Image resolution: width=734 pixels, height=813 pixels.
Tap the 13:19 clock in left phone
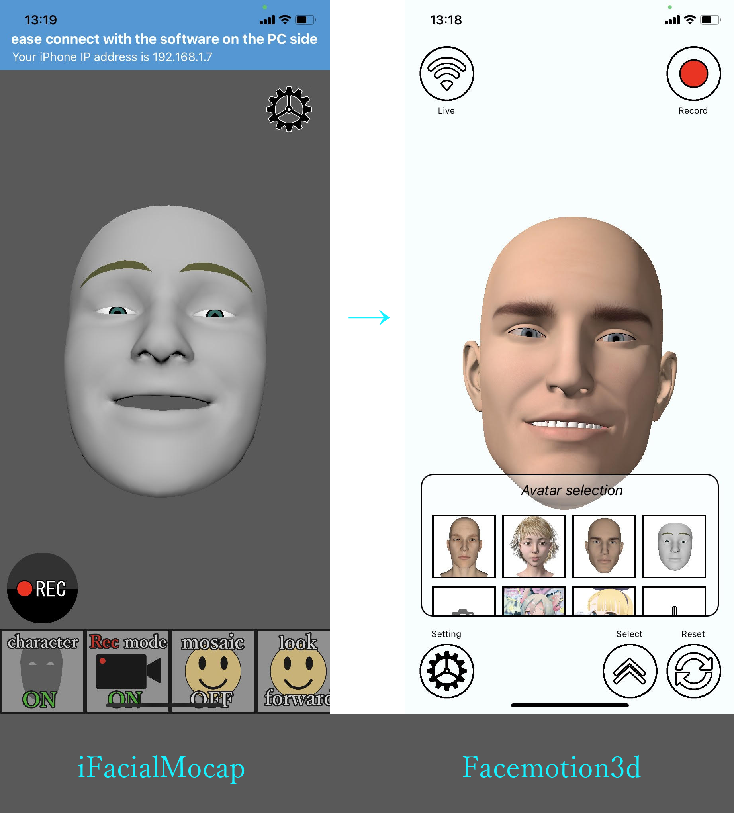click(x=41, y=20)
